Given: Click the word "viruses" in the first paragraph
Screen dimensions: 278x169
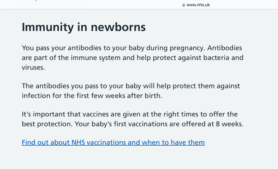Looking at the screenshot, I should [x=33, y=68].
